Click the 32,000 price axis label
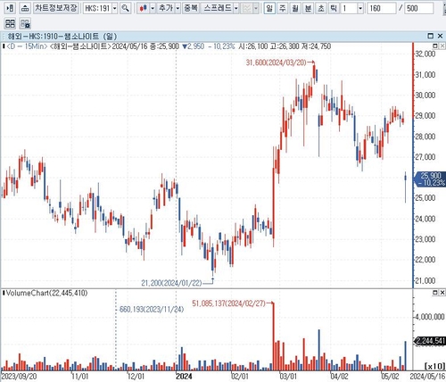The width and height of the screenshot is (446, 382). tap(425, 54)
